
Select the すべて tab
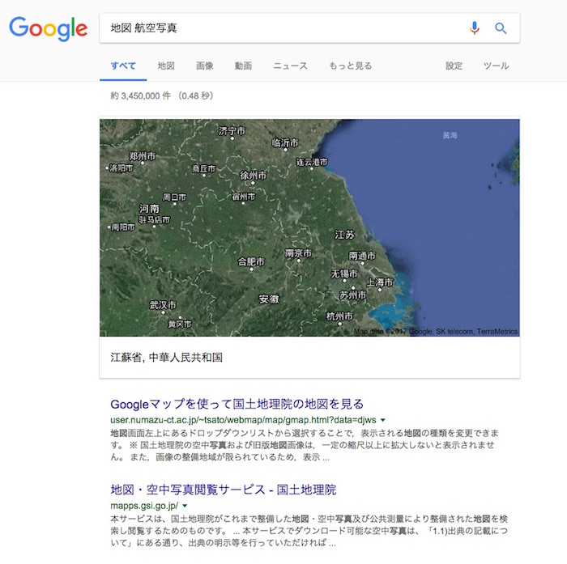(123, 66)
